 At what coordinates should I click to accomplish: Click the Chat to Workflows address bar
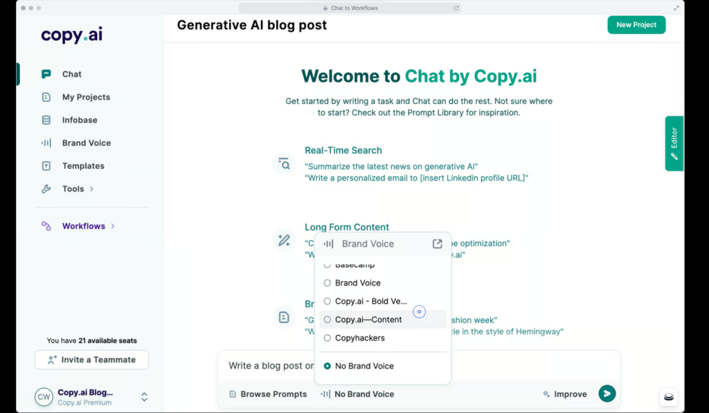350,8
